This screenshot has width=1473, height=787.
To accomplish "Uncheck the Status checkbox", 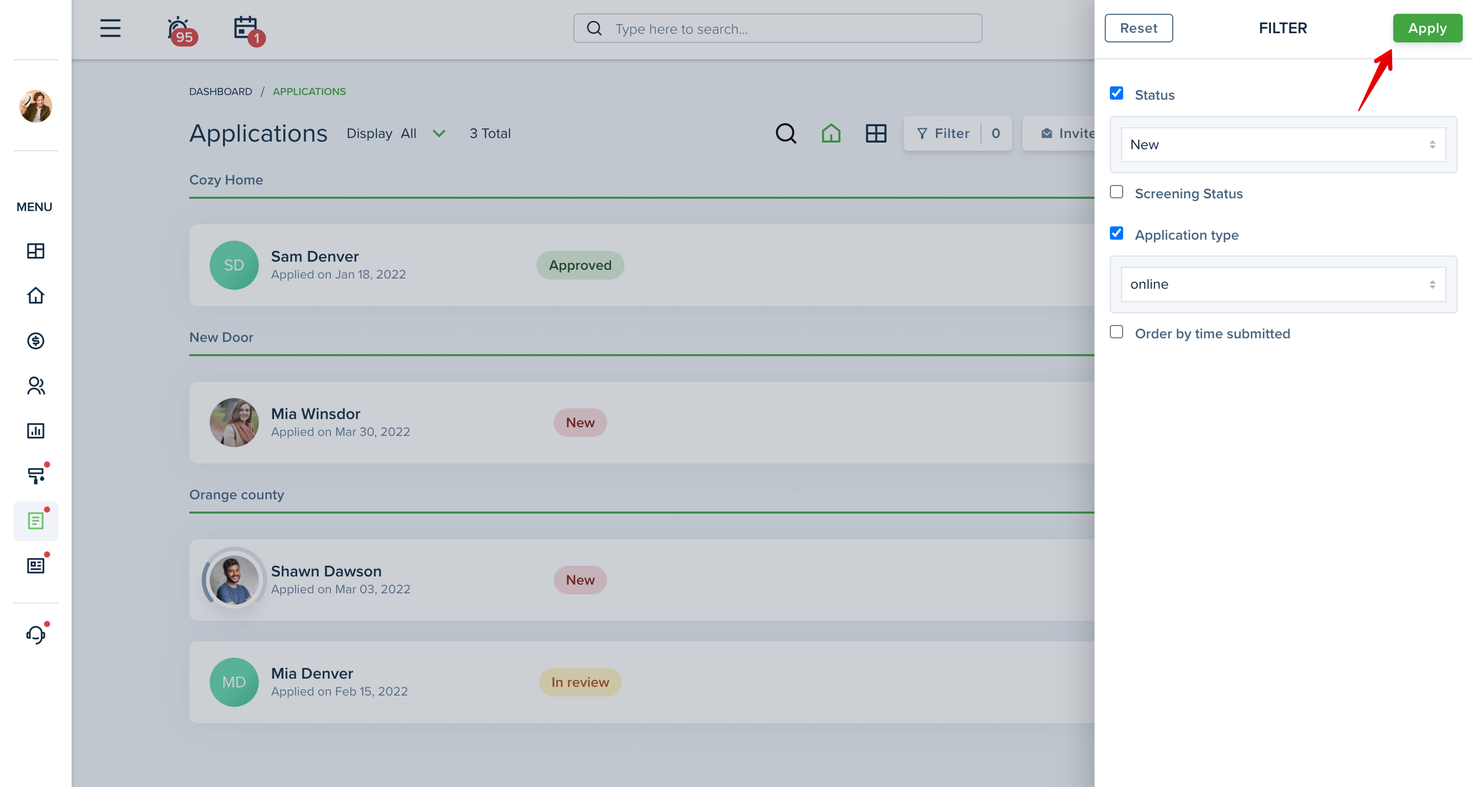I will (x=1116, y=93).
